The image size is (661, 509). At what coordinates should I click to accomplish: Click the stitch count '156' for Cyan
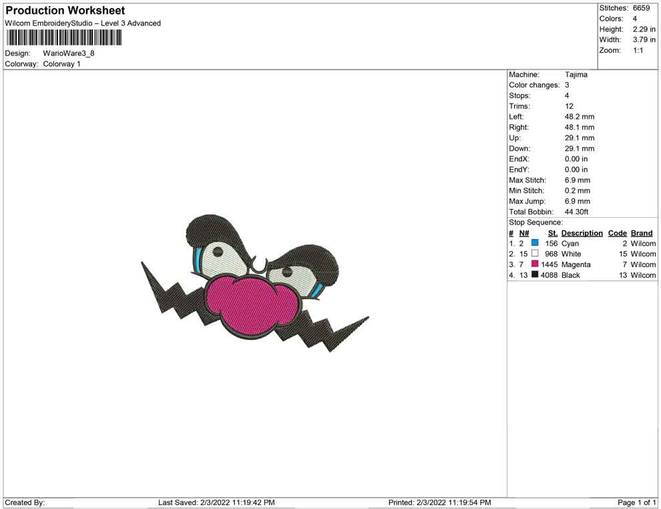click(551, 243)
